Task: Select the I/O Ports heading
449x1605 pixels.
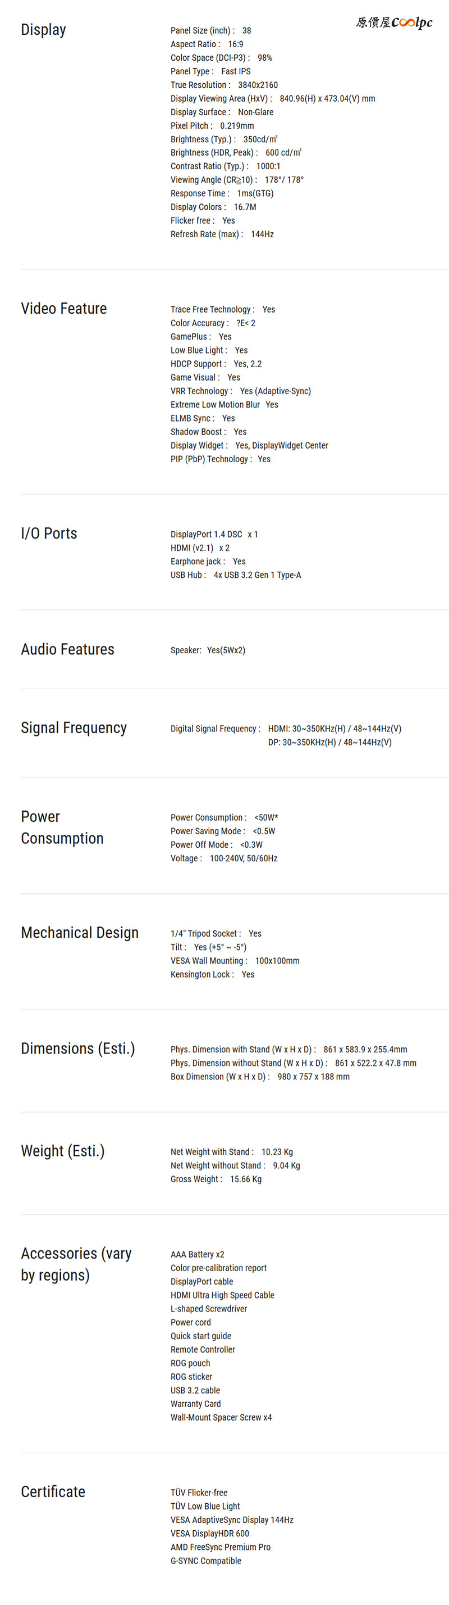Action: [x=49, y=534]
